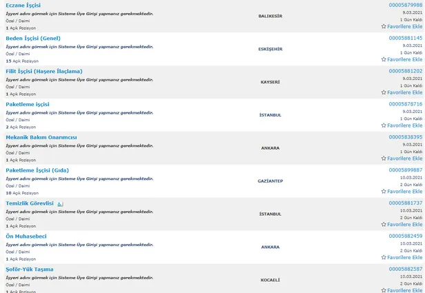Favorite star for Mekanik Bakım Onarımcısı
This screenshot has width=425, height=293.
tap(384, 159)
